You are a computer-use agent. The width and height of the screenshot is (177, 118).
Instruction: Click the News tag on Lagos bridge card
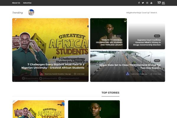pyautogui.click(x=157, y=61)
